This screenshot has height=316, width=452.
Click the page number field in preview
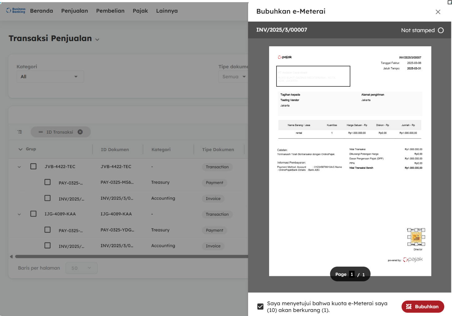352,274
